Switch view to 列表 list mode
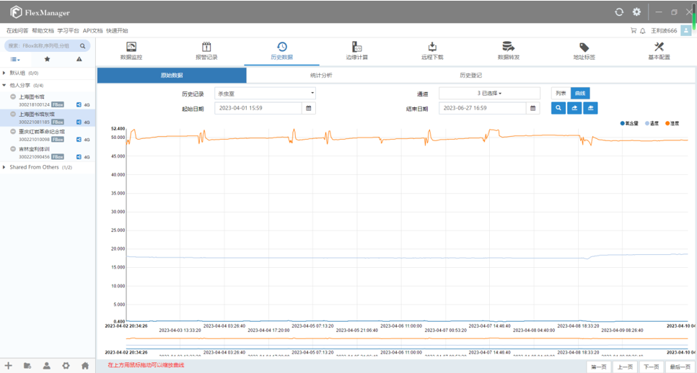 click(x=561, y=93)
